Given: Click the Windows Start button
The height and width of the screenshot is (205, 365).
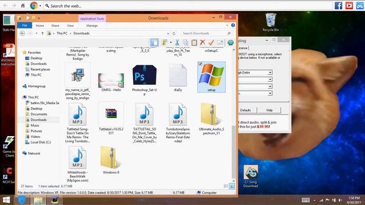Looking at the screenshot, I should click(6, 200).
